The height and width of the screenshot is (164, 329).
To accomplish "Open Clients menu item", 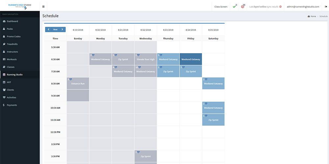I will (20, 90).
